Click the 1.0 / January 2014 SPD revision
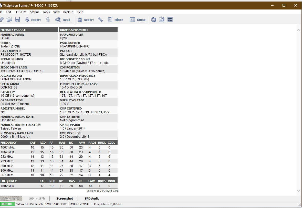The width and height of the screenshot is (302, 208). 73,128
